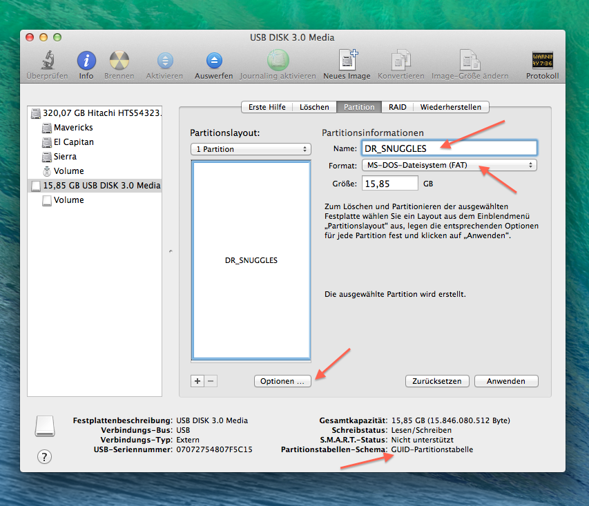Close the window with the red button

pos(30,37)
